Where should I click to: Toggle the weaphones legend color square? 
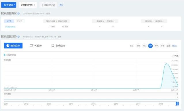click(x=5, y=55)
